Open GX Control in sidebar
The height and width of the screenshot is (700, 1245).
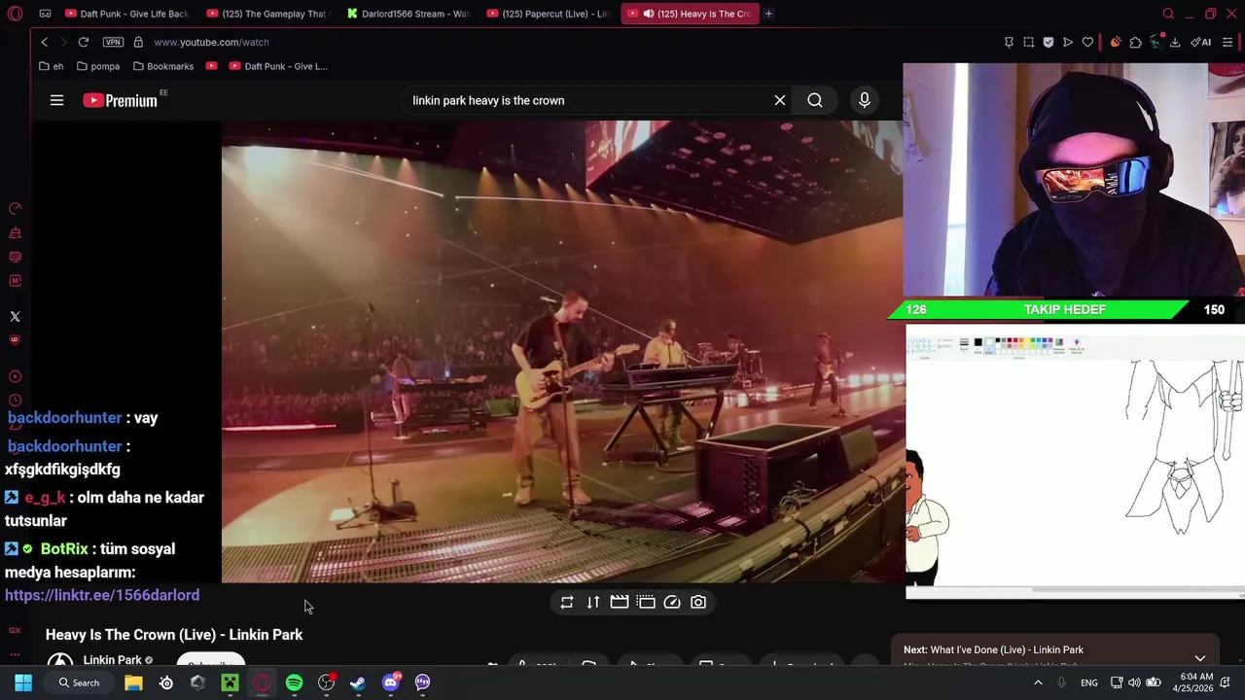click(15, 209)
